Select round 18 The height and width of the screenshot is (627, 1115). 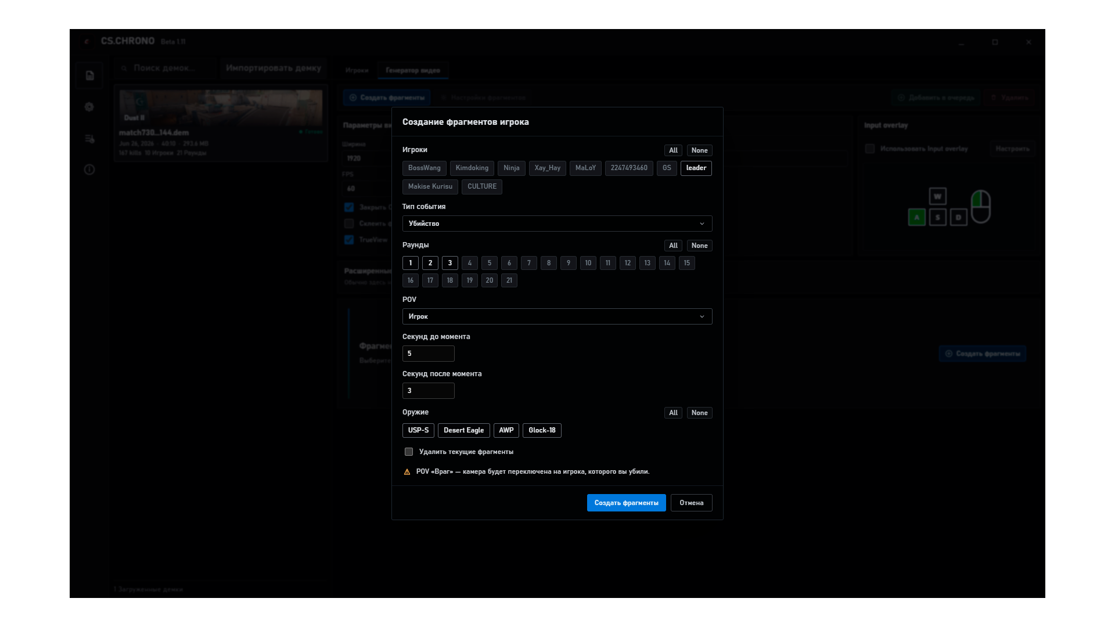(450, 280)
